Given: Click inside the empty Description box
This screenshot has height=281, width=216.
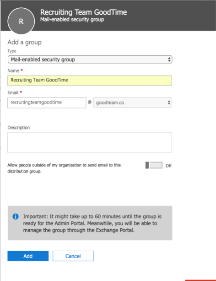Looking at the screenshot, I should pos(90,142).
